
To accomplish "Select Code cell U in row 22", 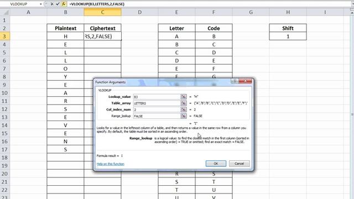I will tap(214, 190).
